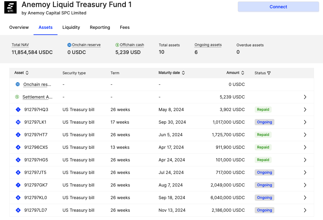Screen dimensions: 323x220
Task: Click the diamond icon beside 912797LK1
Action: pos(18,122)
